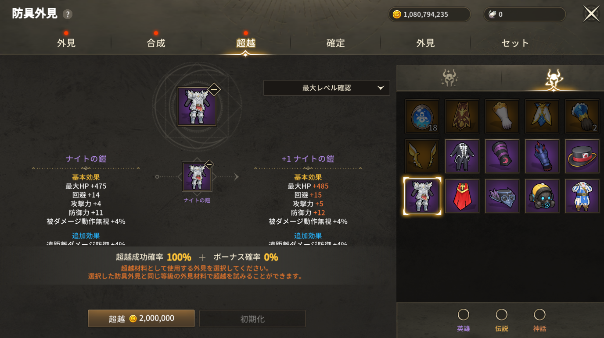Select the yellow gas mask helmet icon
Screen dimensions: 604x338
(542, 196)
